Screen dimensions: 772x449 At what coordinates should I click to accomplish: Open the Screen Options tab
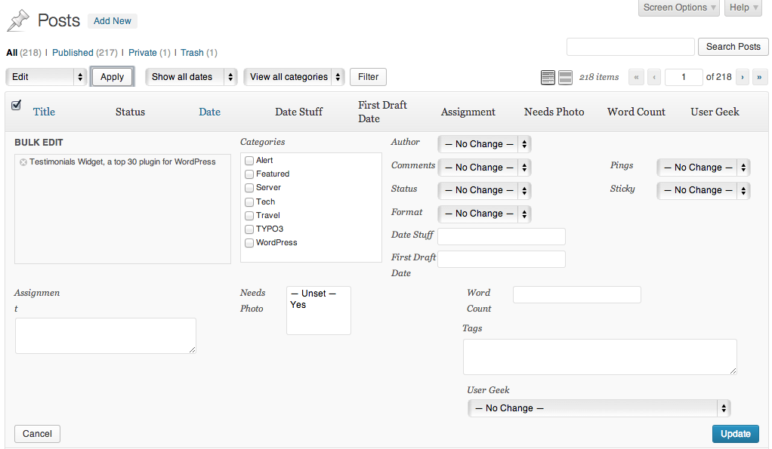[x=680, y=8]
